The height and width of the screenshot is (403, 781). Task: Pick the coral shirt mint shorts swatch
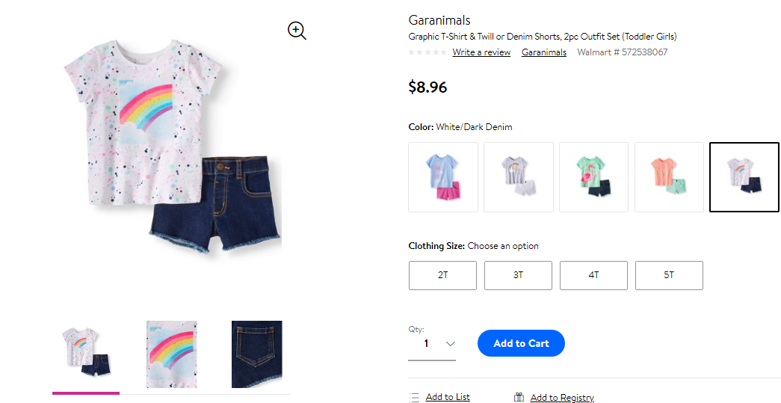click(x=669, y=177)
